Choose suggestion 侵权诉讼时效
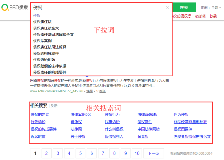224x160 pixels. coord(44,60)
